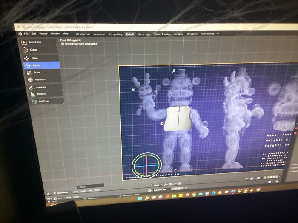Activate the Cursor tool

click(39, 50)
